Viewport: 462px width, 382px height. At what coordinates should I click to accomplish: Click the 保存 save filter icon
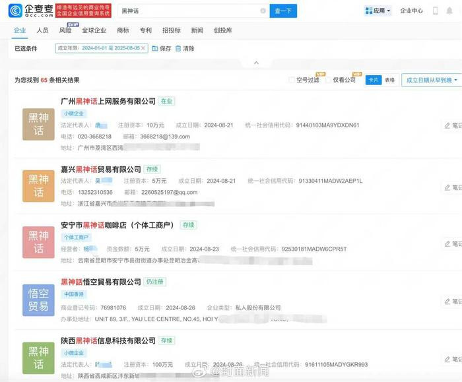[x=155, y=49]
